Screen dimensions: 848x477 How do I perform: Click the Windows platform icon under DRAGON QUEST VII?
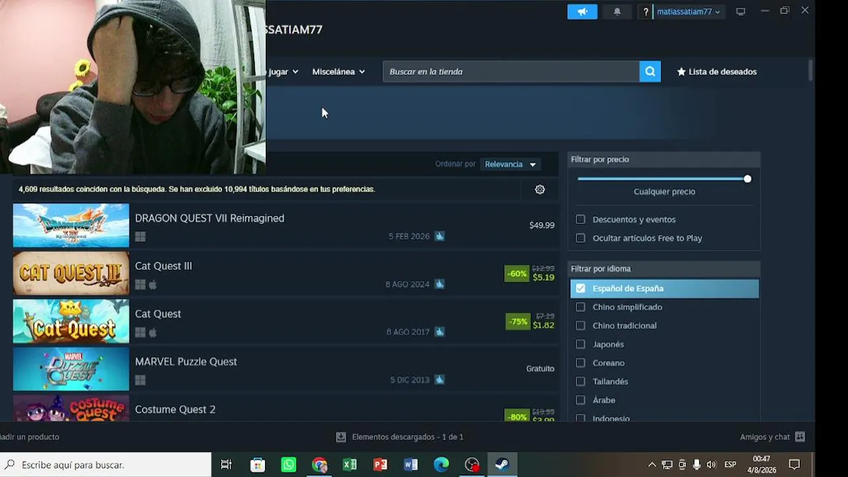pyautogui.click(x=140, y=237)
